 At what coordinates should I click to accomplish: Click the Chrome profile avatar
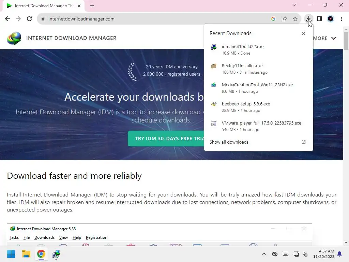coord(331,19)
